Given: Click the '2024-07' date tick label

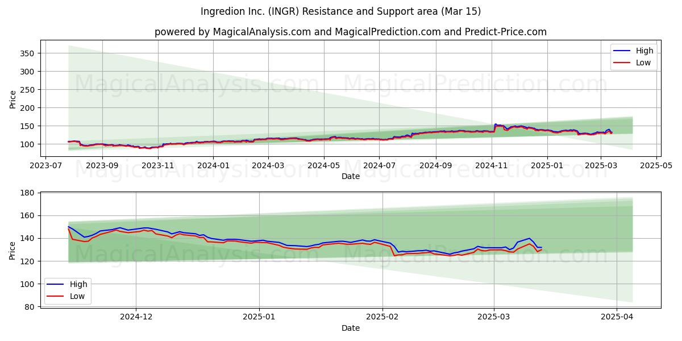Looking at the screenshot, I should pos(380,166).
